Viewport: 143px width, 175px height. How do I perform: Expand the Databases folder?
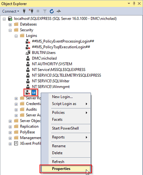coord(10,25)
